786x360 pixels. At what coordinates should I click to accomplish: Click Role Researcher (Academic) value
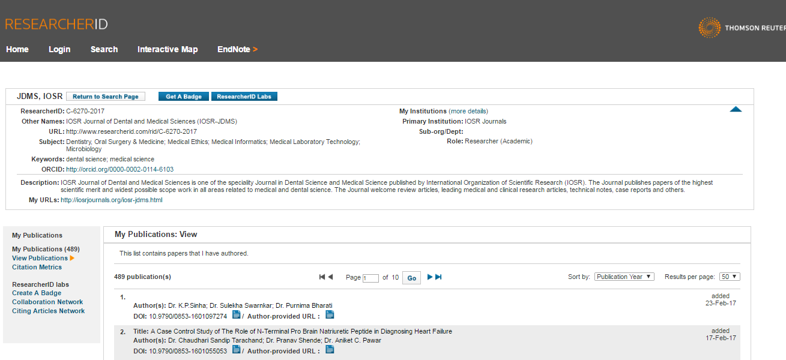pos(498,141)
